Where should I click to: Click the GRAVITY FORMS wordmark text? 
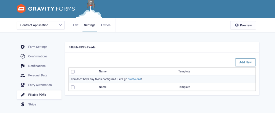coord(52,9)
